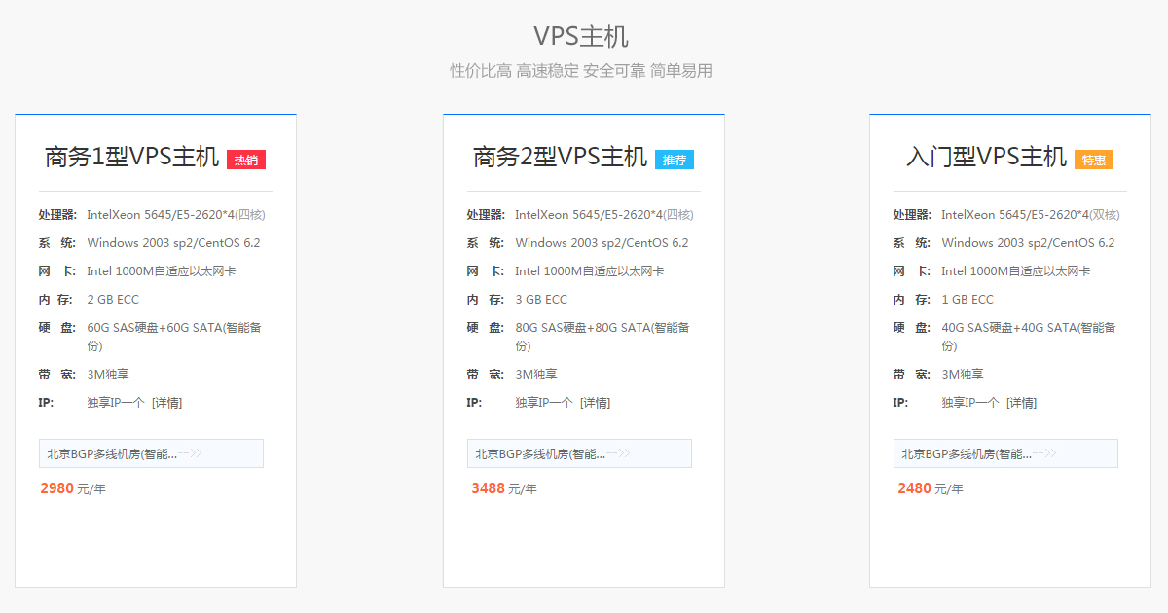Open the 商务2型VPS主机 title
Screen dimensions: 1168x613
561,158
